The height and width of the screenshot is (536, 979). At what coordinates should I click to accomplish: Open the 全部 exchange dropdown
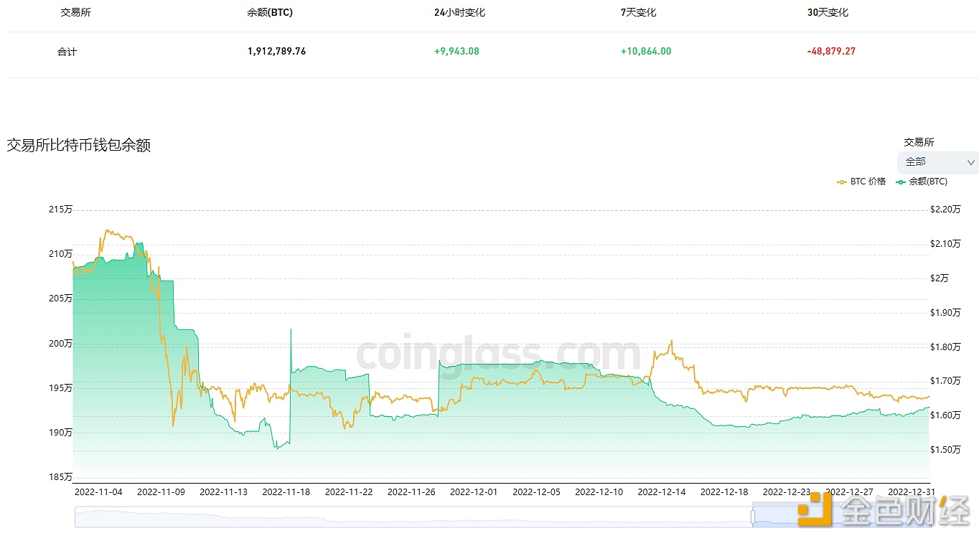tap(937, 162)
